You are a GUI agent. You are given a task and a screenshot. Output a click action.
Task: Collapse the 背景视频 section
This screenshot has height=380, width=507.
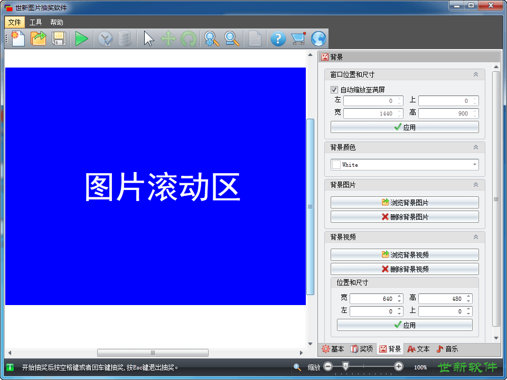(x=475, y=237)
